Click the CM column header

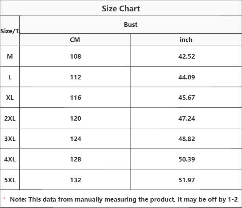tap(75, 40)
